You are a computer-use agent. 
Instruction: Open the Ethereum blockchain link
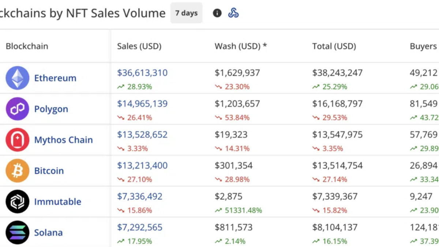(x=55, y=78)
